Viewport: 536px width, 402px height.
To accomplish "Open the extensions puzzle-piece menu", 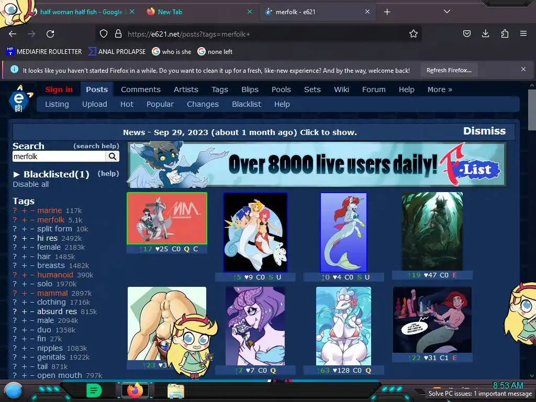I will [x=505, y=33].
